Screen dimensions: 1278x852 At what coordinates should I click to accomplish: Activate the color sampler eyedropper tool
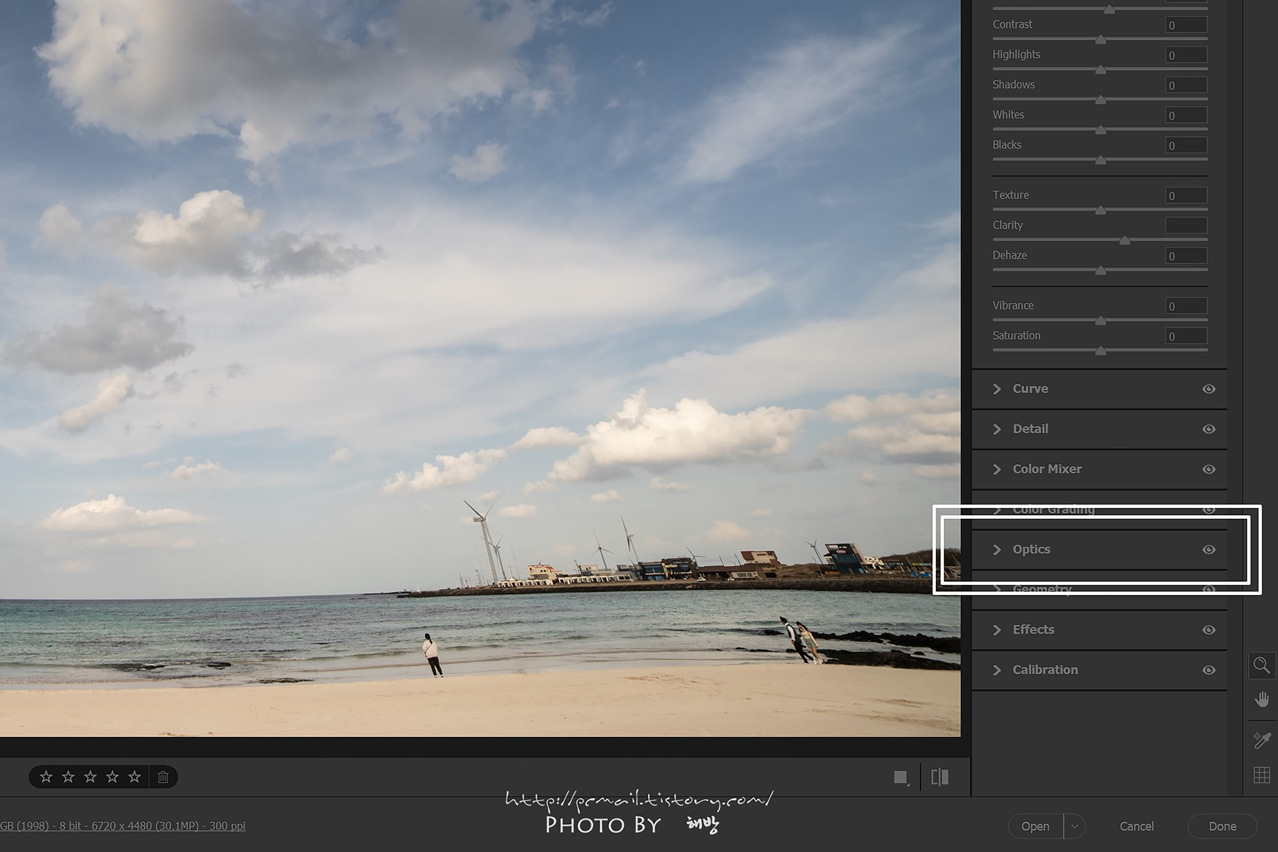click(1261, 740)
